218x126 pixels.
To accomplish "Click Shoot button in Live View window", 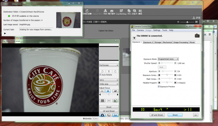I will [109, 107].
